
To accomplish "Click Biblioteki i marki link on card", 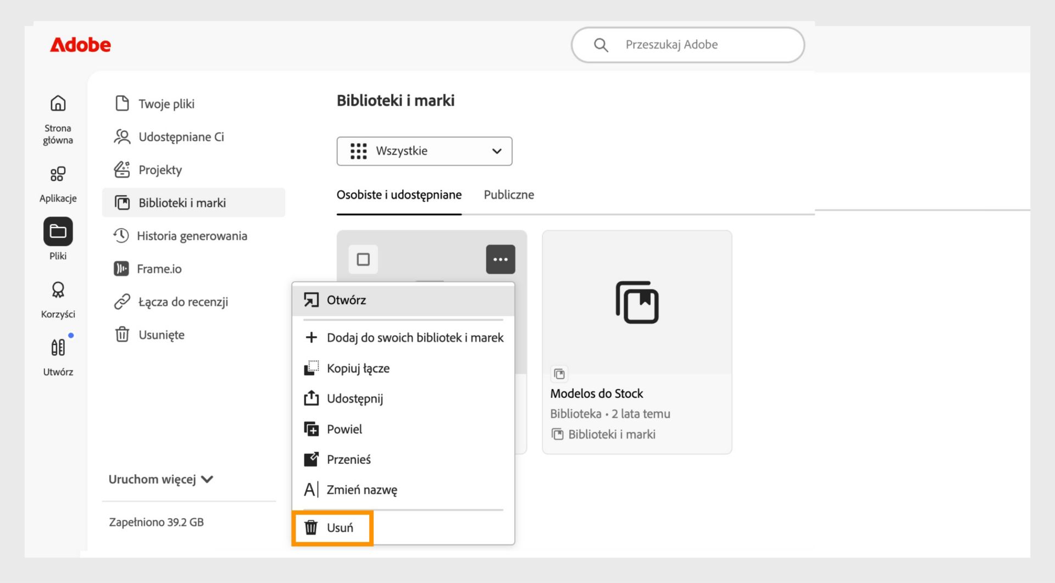I will pos(603,435).
